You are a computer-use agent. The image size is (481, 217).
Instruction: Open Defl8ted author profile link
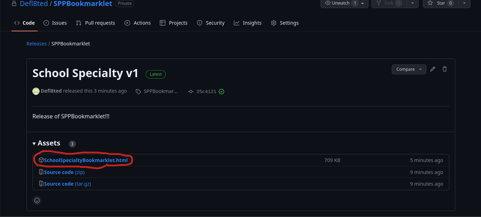coord(51,91)
